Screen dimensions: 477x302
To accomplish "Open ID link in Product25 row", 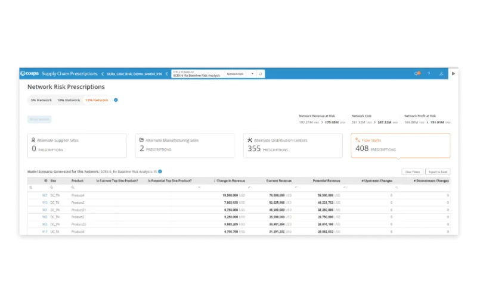I will coord(45,224).
